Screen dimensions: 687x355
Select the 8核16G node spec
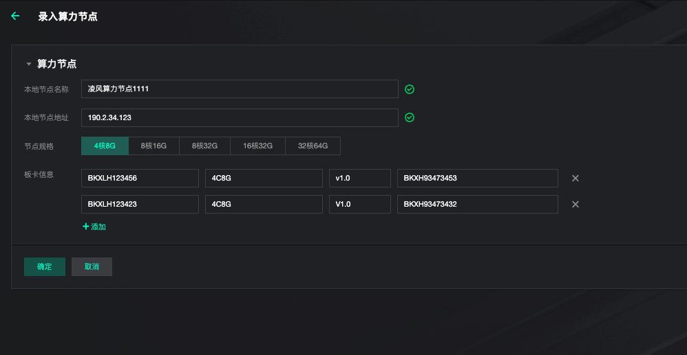pyautogui.click(x=154, y=146)
